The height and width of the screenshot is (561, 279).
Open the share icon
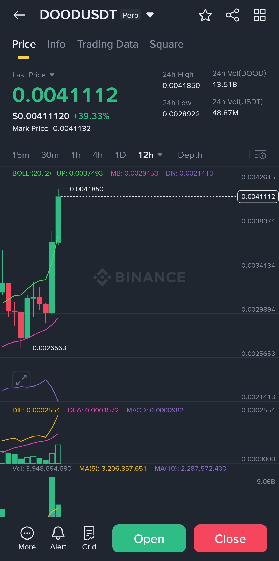pyautogui.click(x=233, y=15)
